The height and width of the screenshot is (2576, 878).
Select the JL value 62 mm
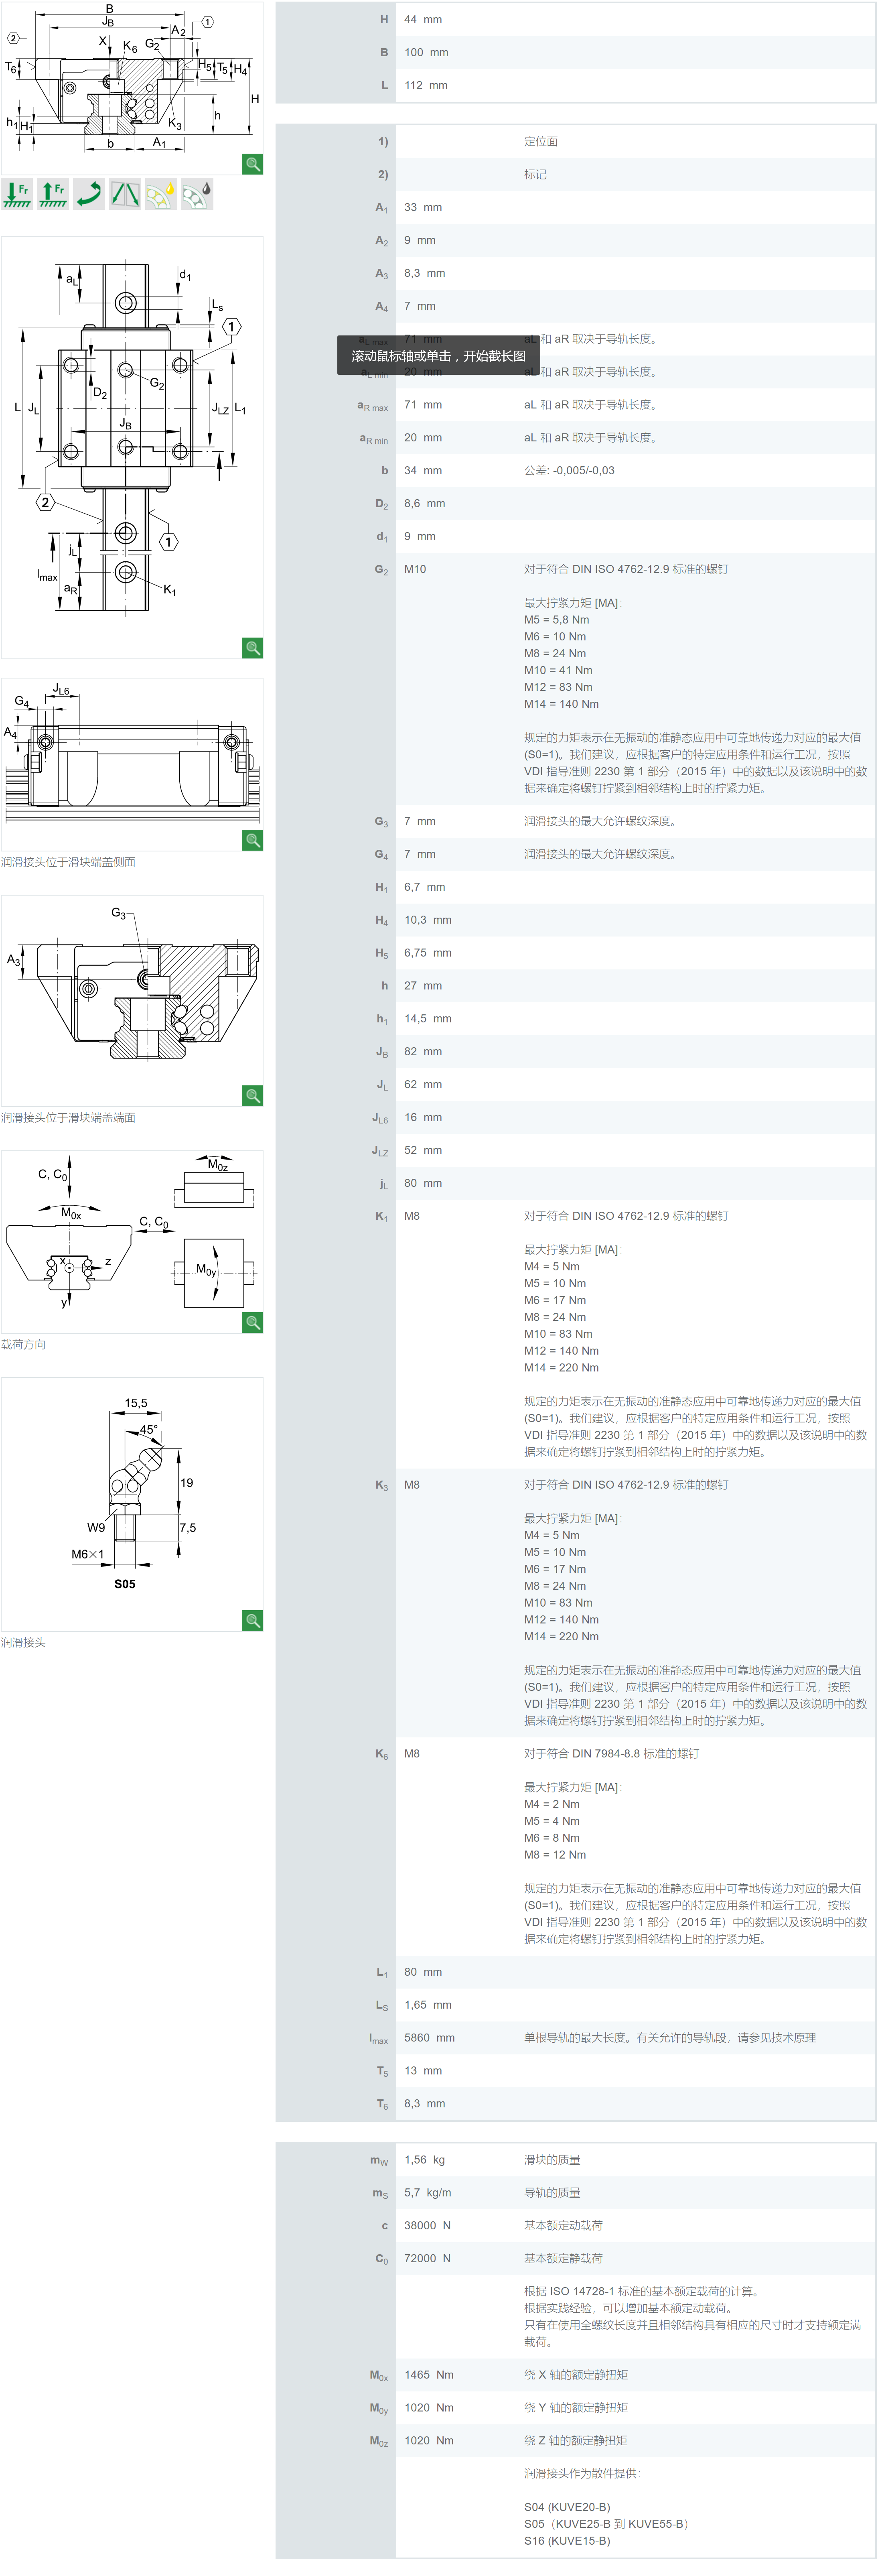click(423, 1085)
